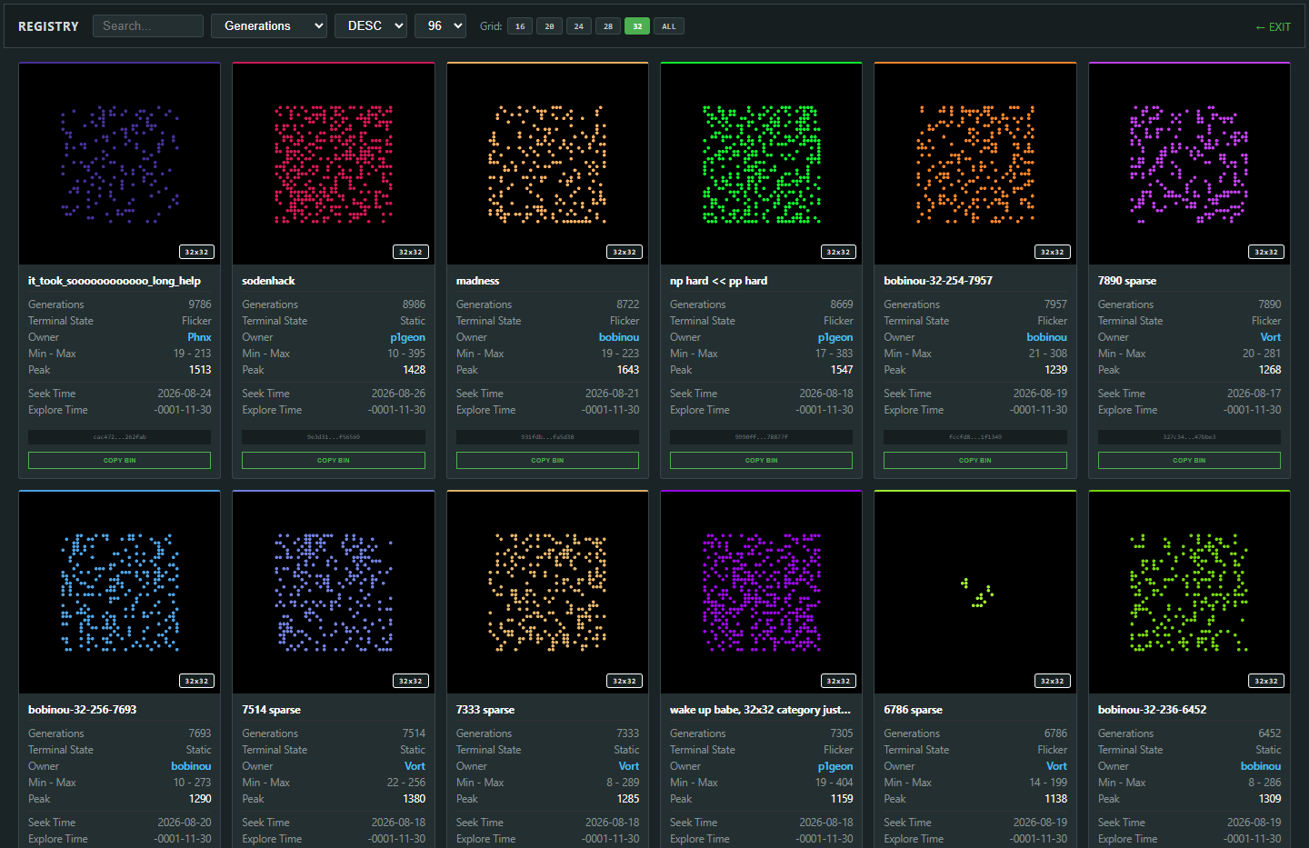Open the bobinou-32-254-7957 pattern thumbnail
This screenshot has height=848, width=1309.
coord(975,164)
